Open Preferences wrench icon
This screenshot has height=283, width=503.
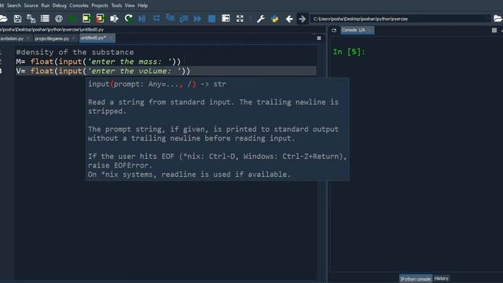point(260,19)
